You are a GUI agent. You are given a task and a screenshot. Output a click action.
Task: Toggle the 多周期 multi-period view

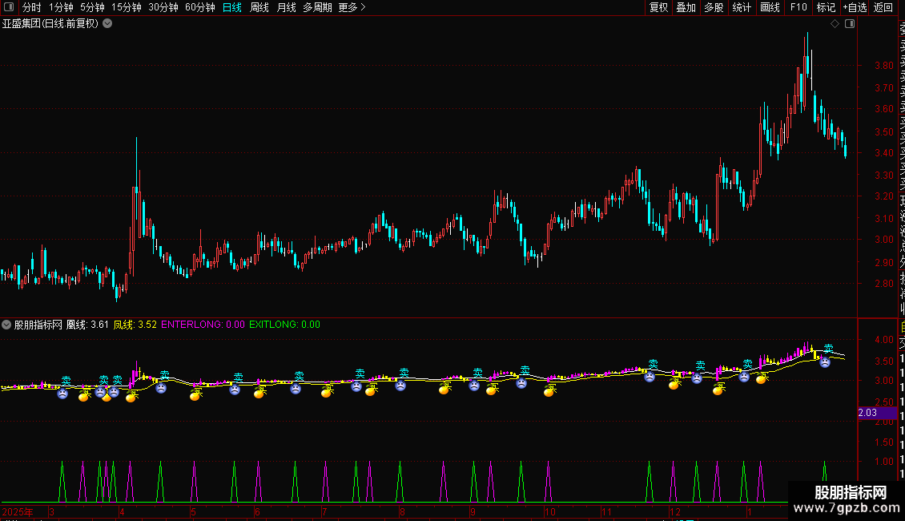point(317,7)
